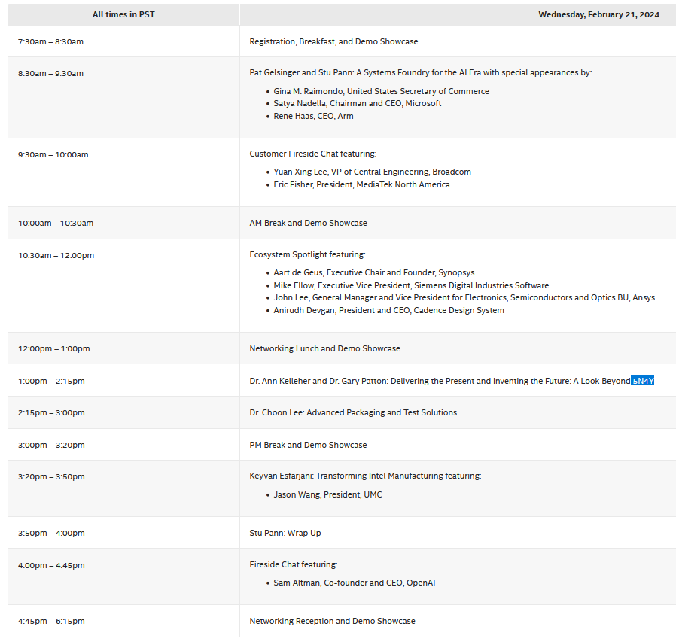Click the highlighted '5N4Y' text
This screenshot has width=676, height=639.
pyautogui.click(x=643, y=381)
